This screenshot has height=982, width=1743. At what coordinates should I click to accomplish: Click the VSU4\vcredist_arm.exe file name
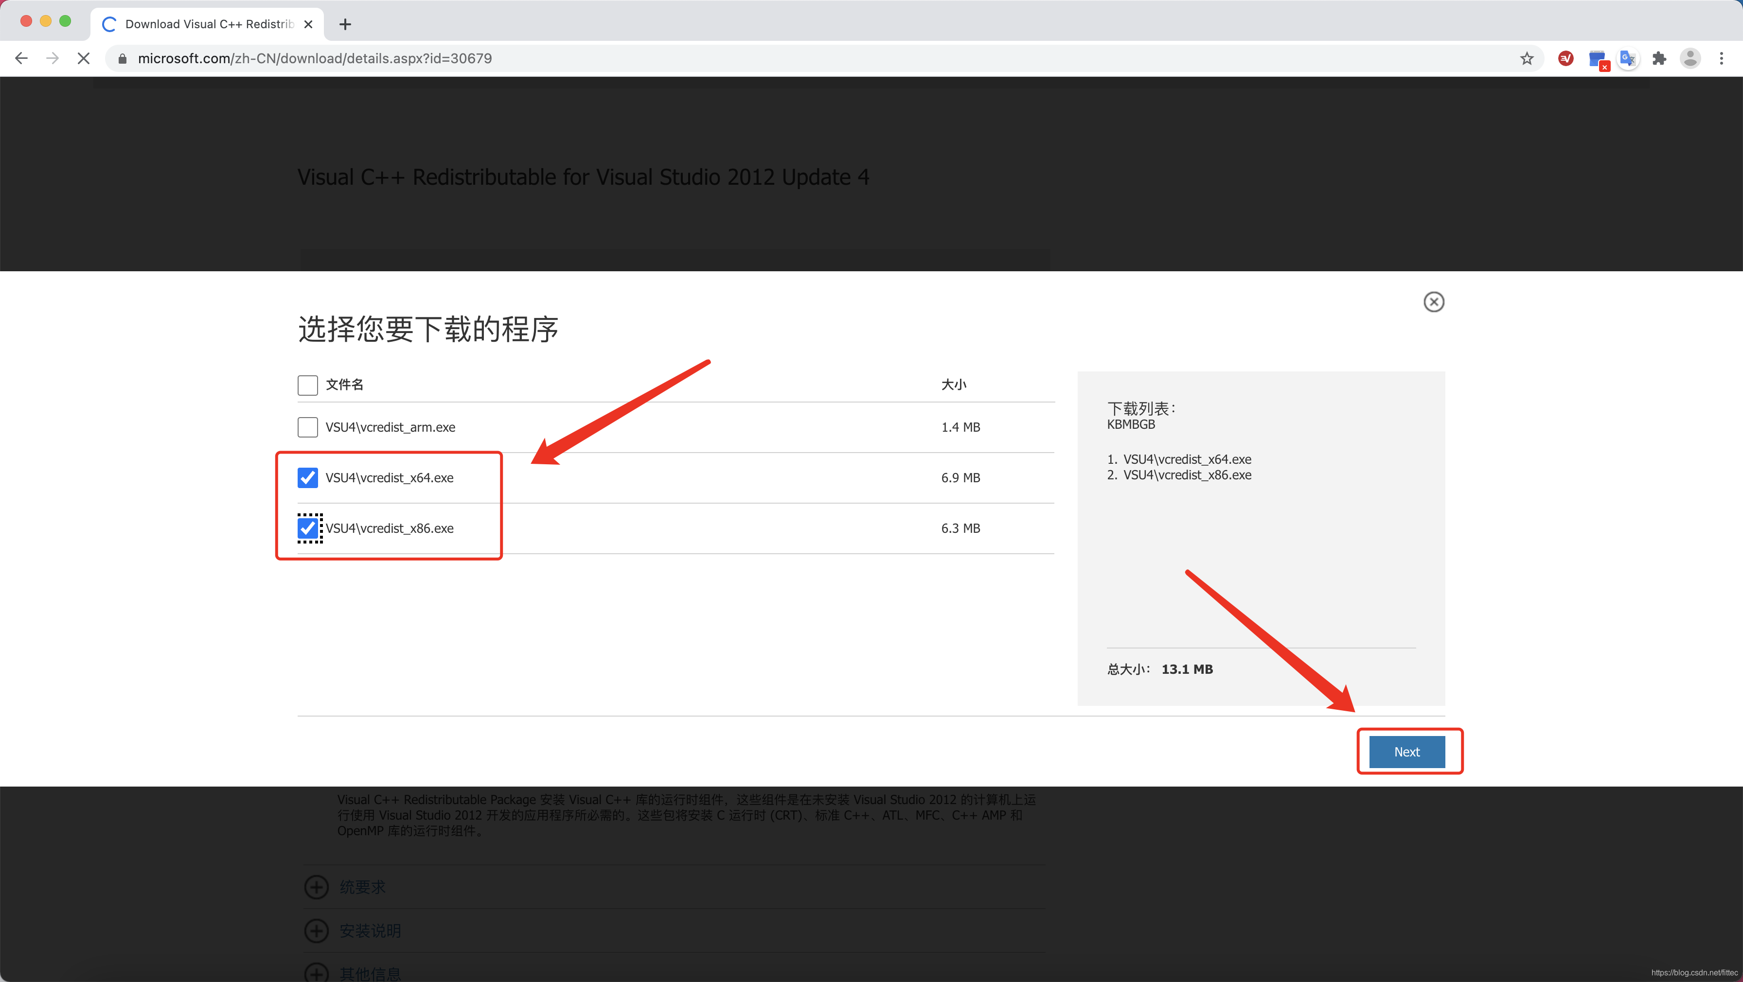pos(391,427)
